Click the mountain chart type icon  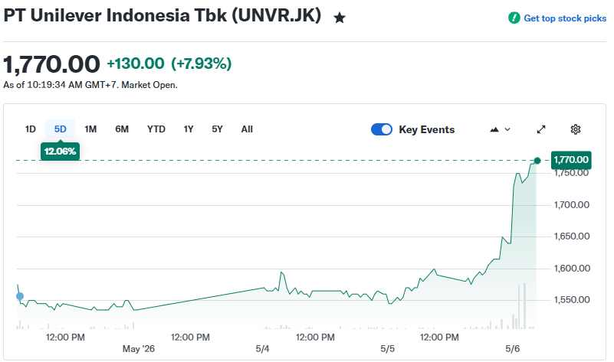[x=494, y=129]
